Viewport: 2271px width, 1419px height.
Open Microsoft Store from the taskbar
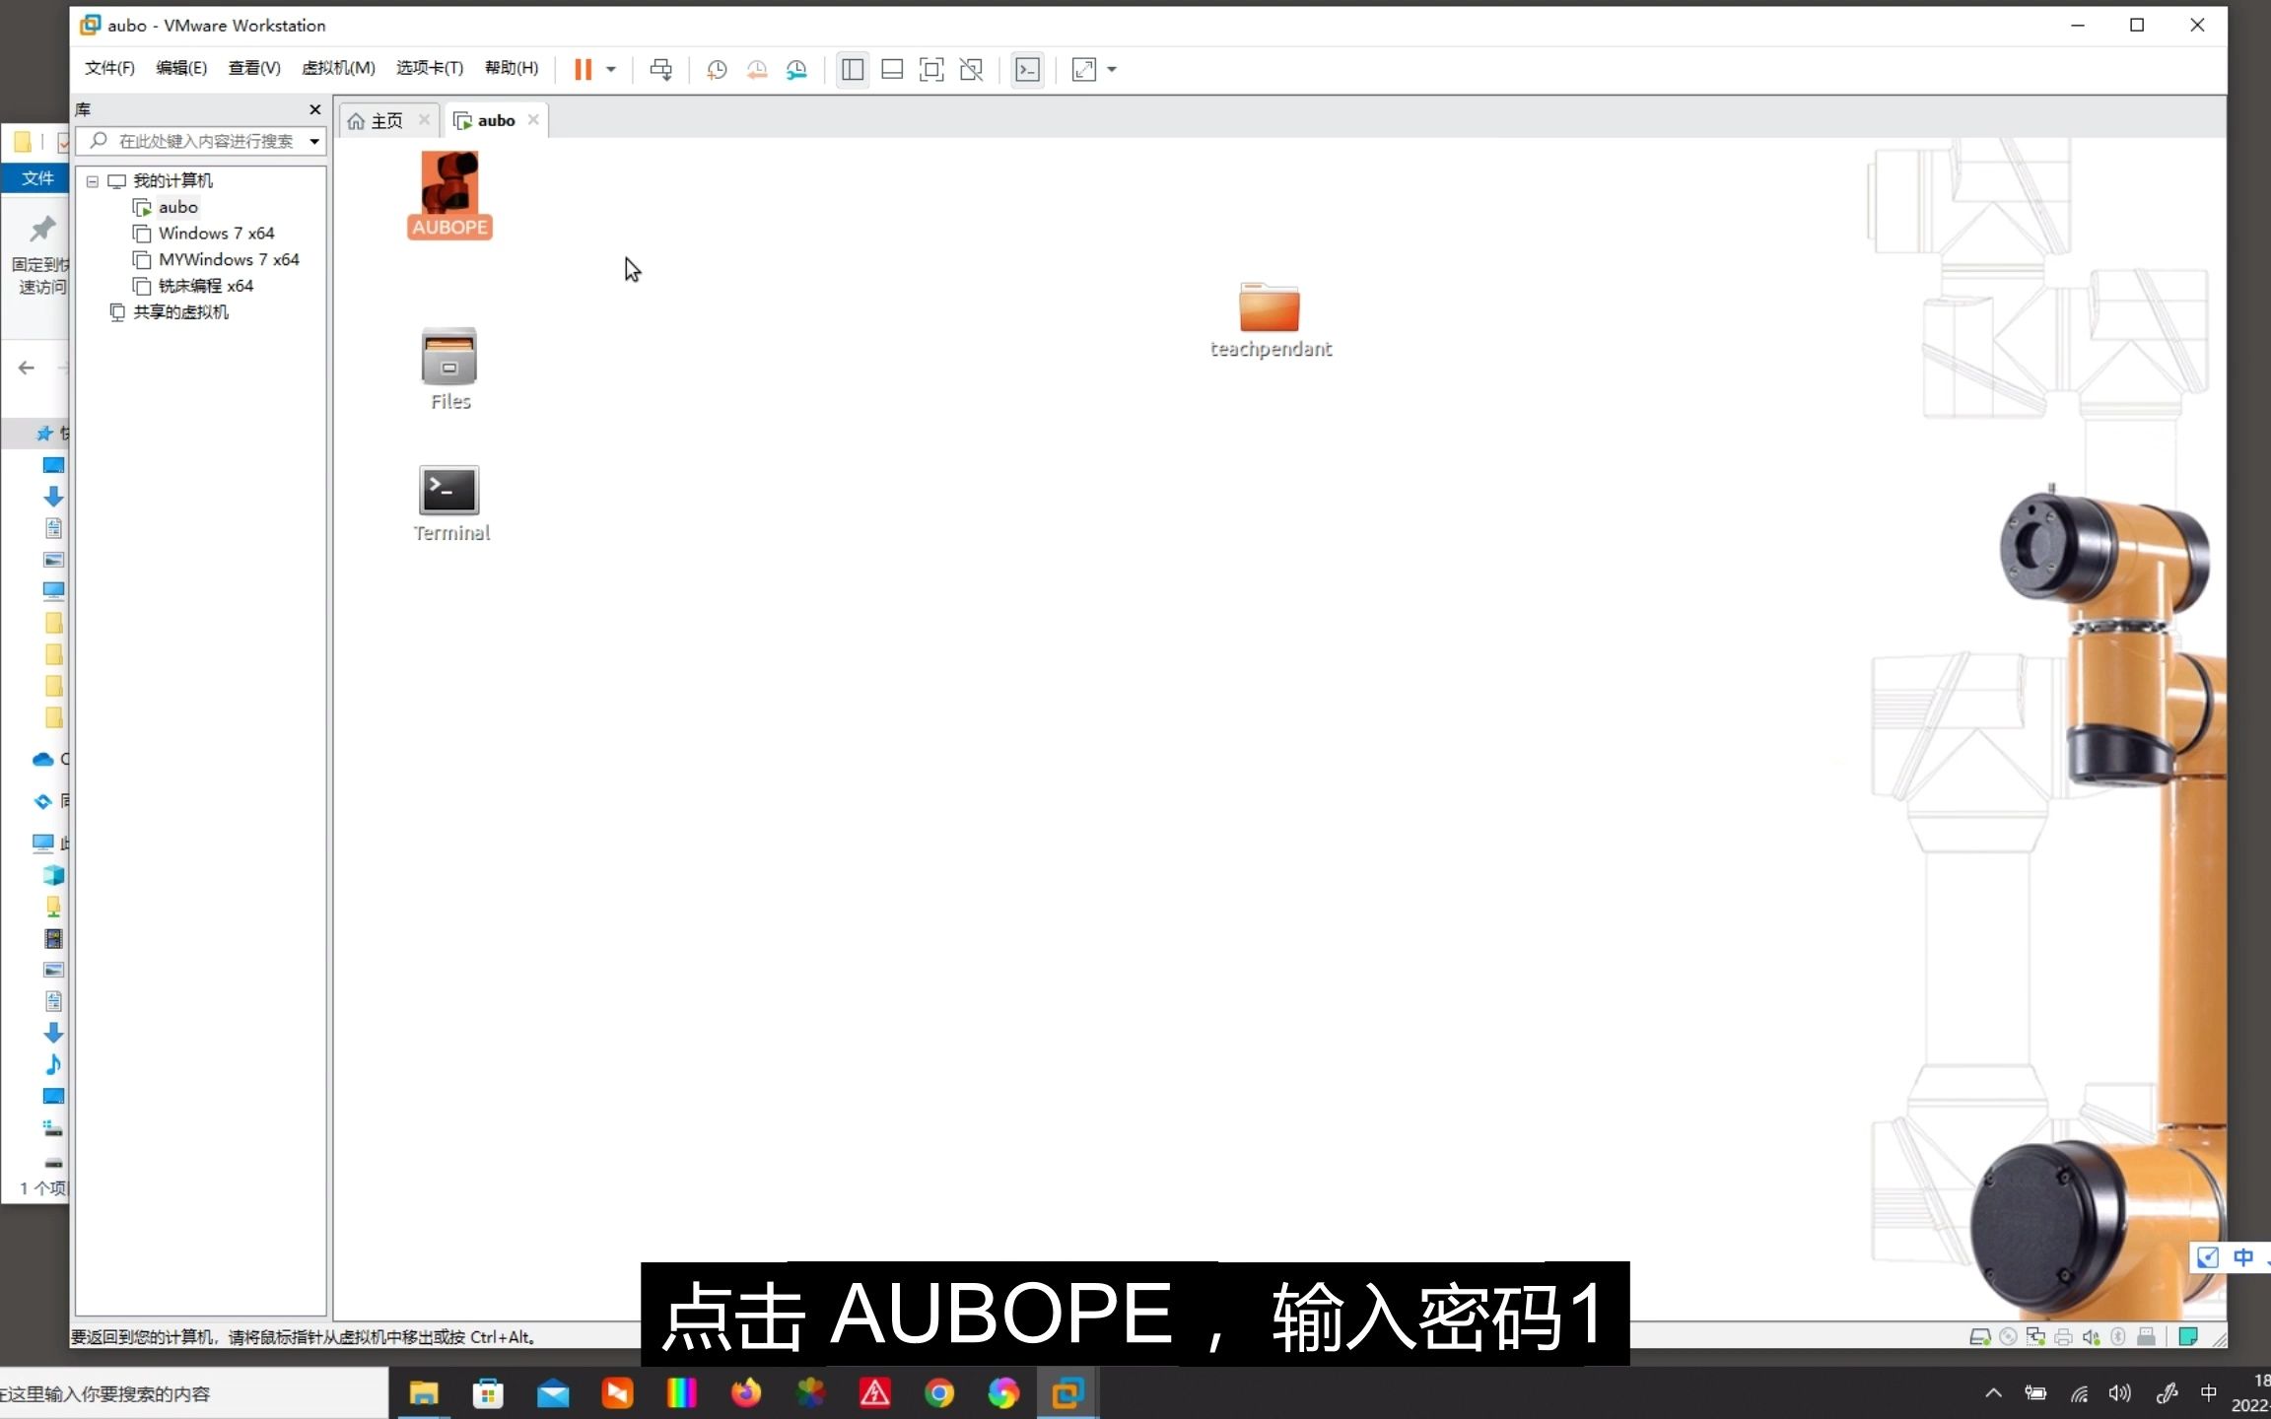pos(488,1393)
